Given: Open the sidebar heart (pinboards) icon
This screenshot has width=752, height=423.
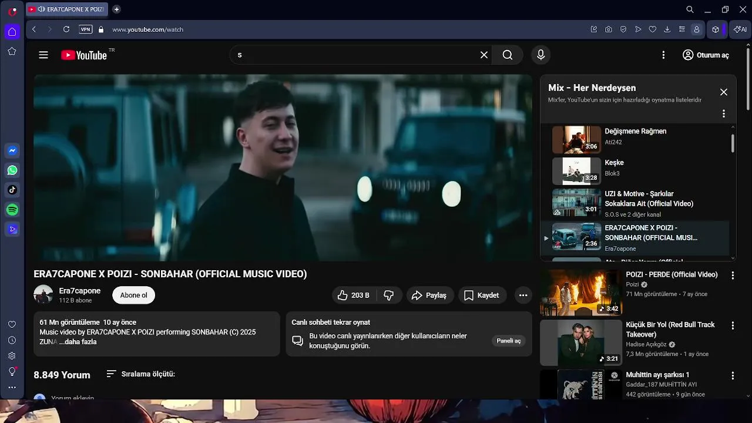Looking at the screenshot, I should (x=12, y=324).
